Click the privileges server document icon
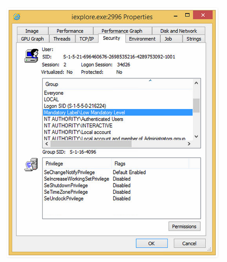The width and height of the screenshot is (227, 262). click(31, 164)
